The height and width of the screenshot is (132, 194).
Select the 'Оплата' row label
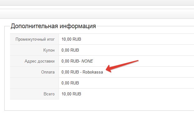[x=48, y=72]
